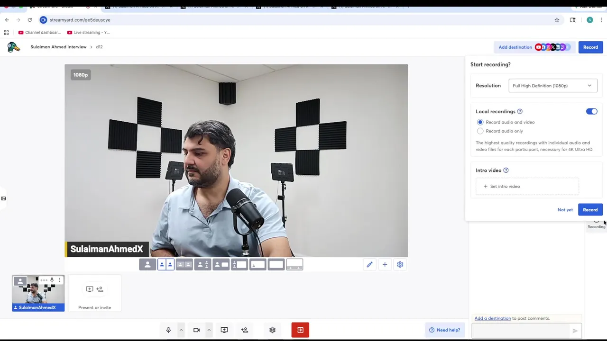Open the browser apps grid in bookmarks bar
Screen dimensions: 607x341
pos(6,33)
